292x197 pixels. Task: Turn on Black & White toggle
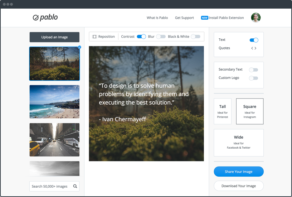click(x=195, y=37)
